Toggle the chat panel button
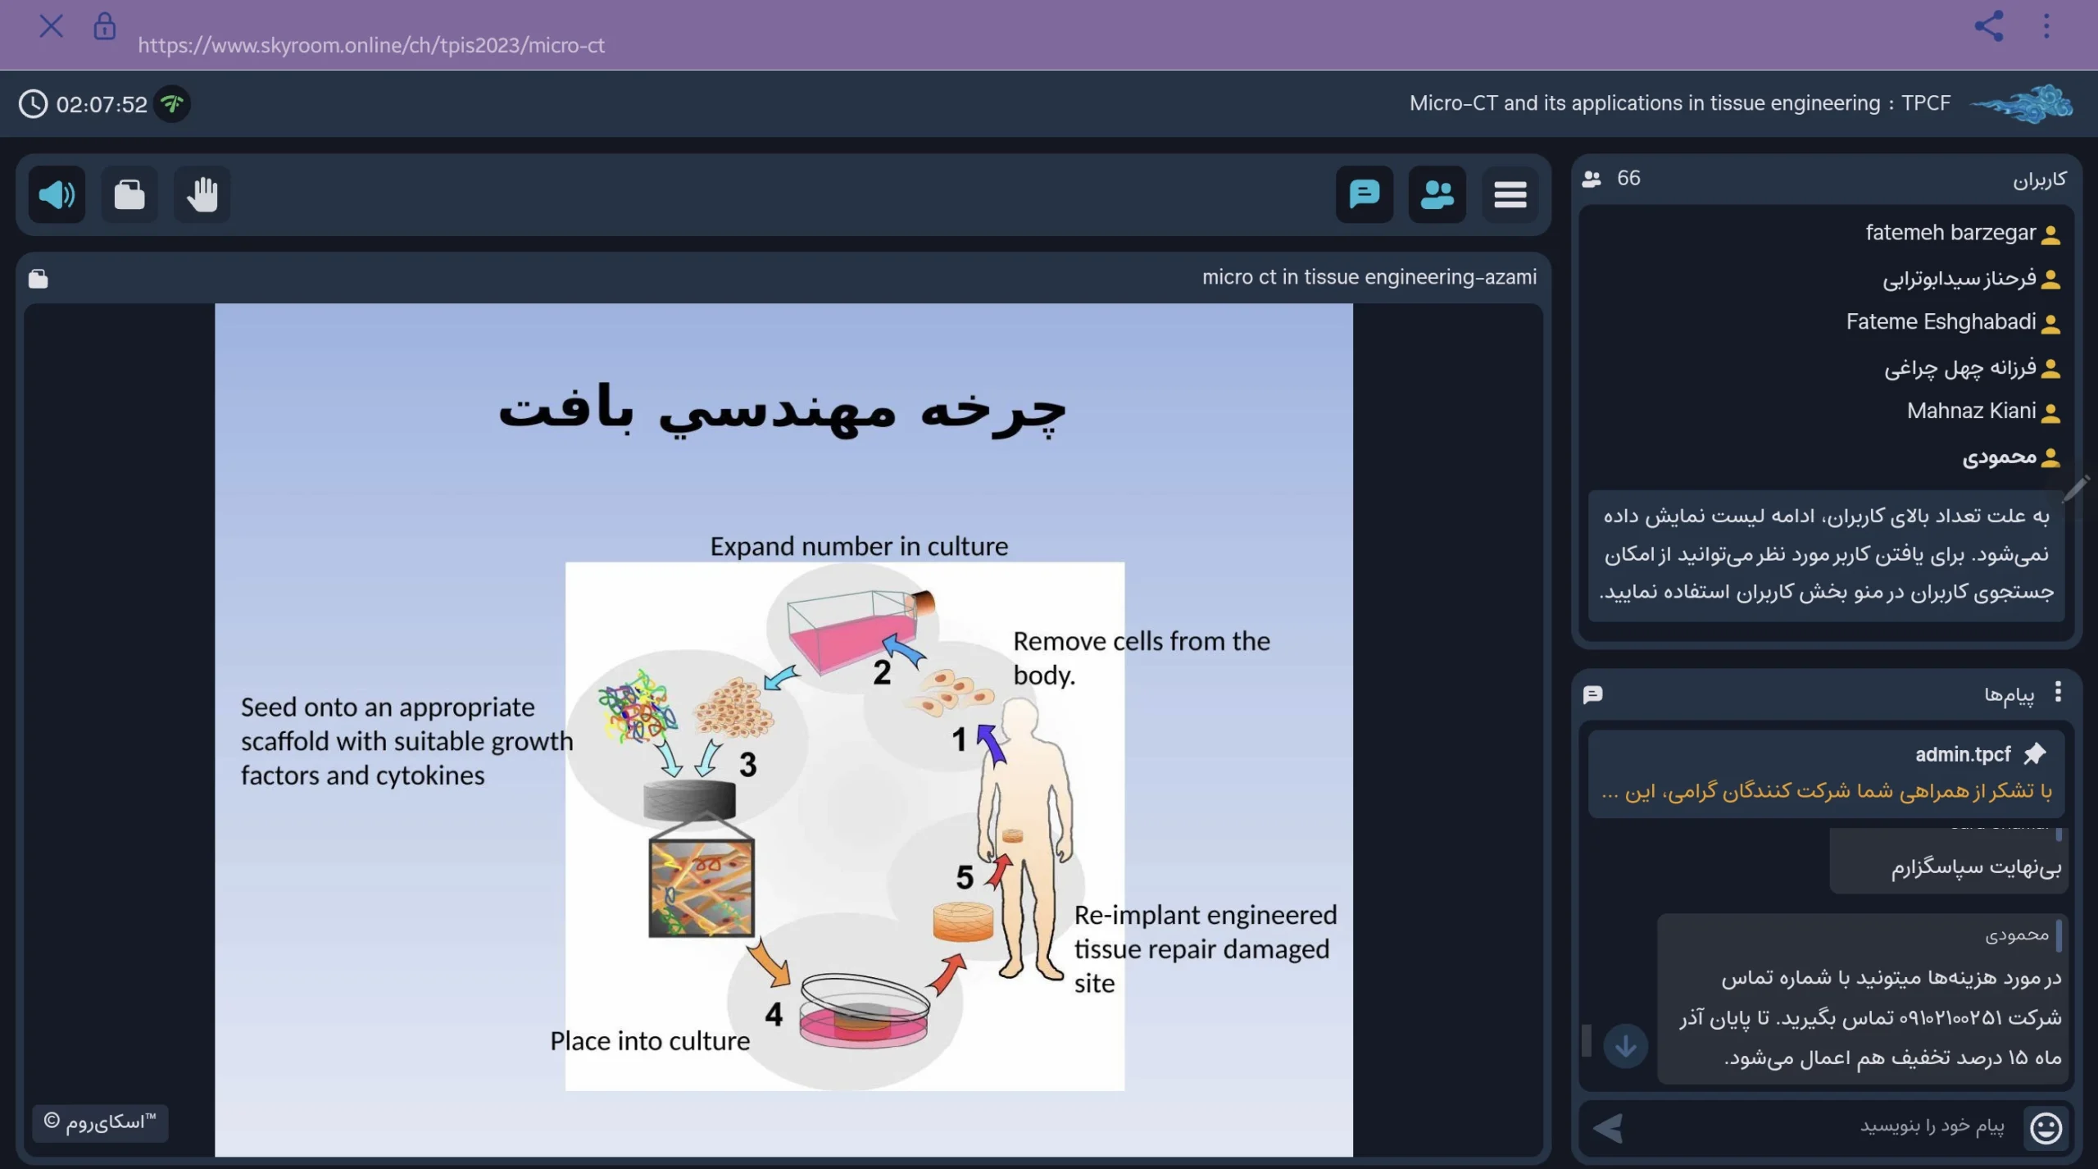The width and height of the screenshot is (2098, 1169). click(1365, 194)
